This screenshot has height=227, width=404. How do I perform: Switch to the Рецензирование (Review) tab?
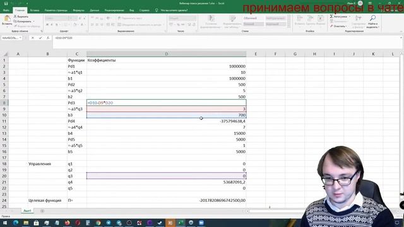pos(114,10)
